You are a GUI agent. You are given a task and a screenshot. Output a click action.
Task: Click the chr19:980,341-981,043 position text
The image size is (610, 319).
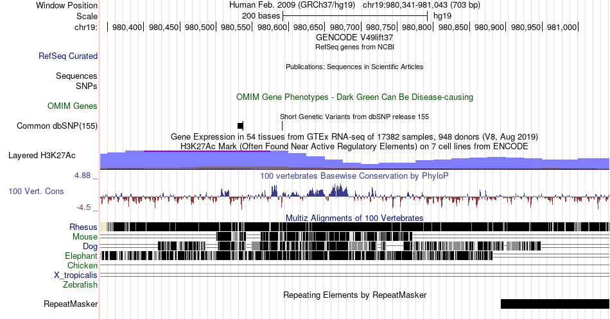(421, 5)
